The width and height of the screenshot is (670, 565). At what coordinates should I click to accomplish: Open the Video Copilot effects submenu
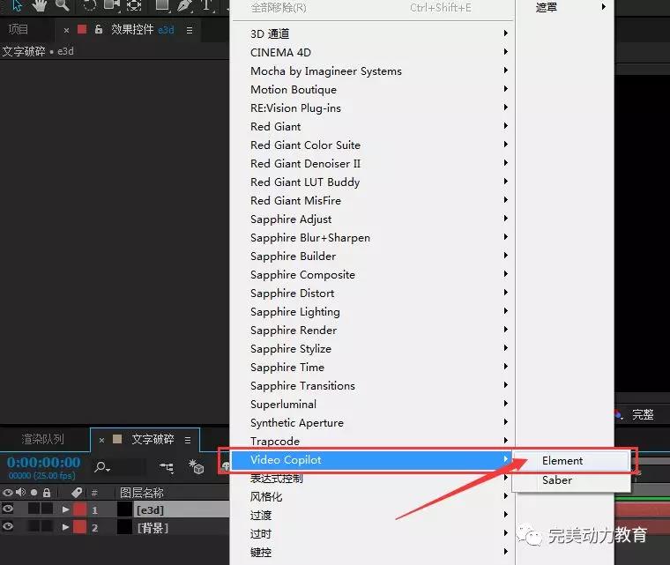click(371, 460)
